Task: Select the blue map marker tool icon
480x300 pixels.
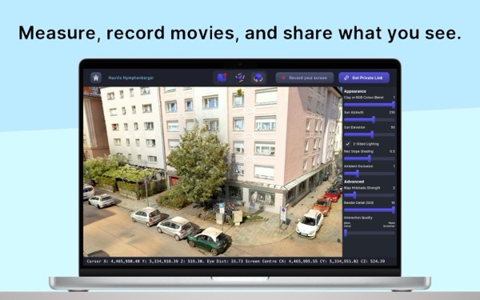Action: (222, 78)
